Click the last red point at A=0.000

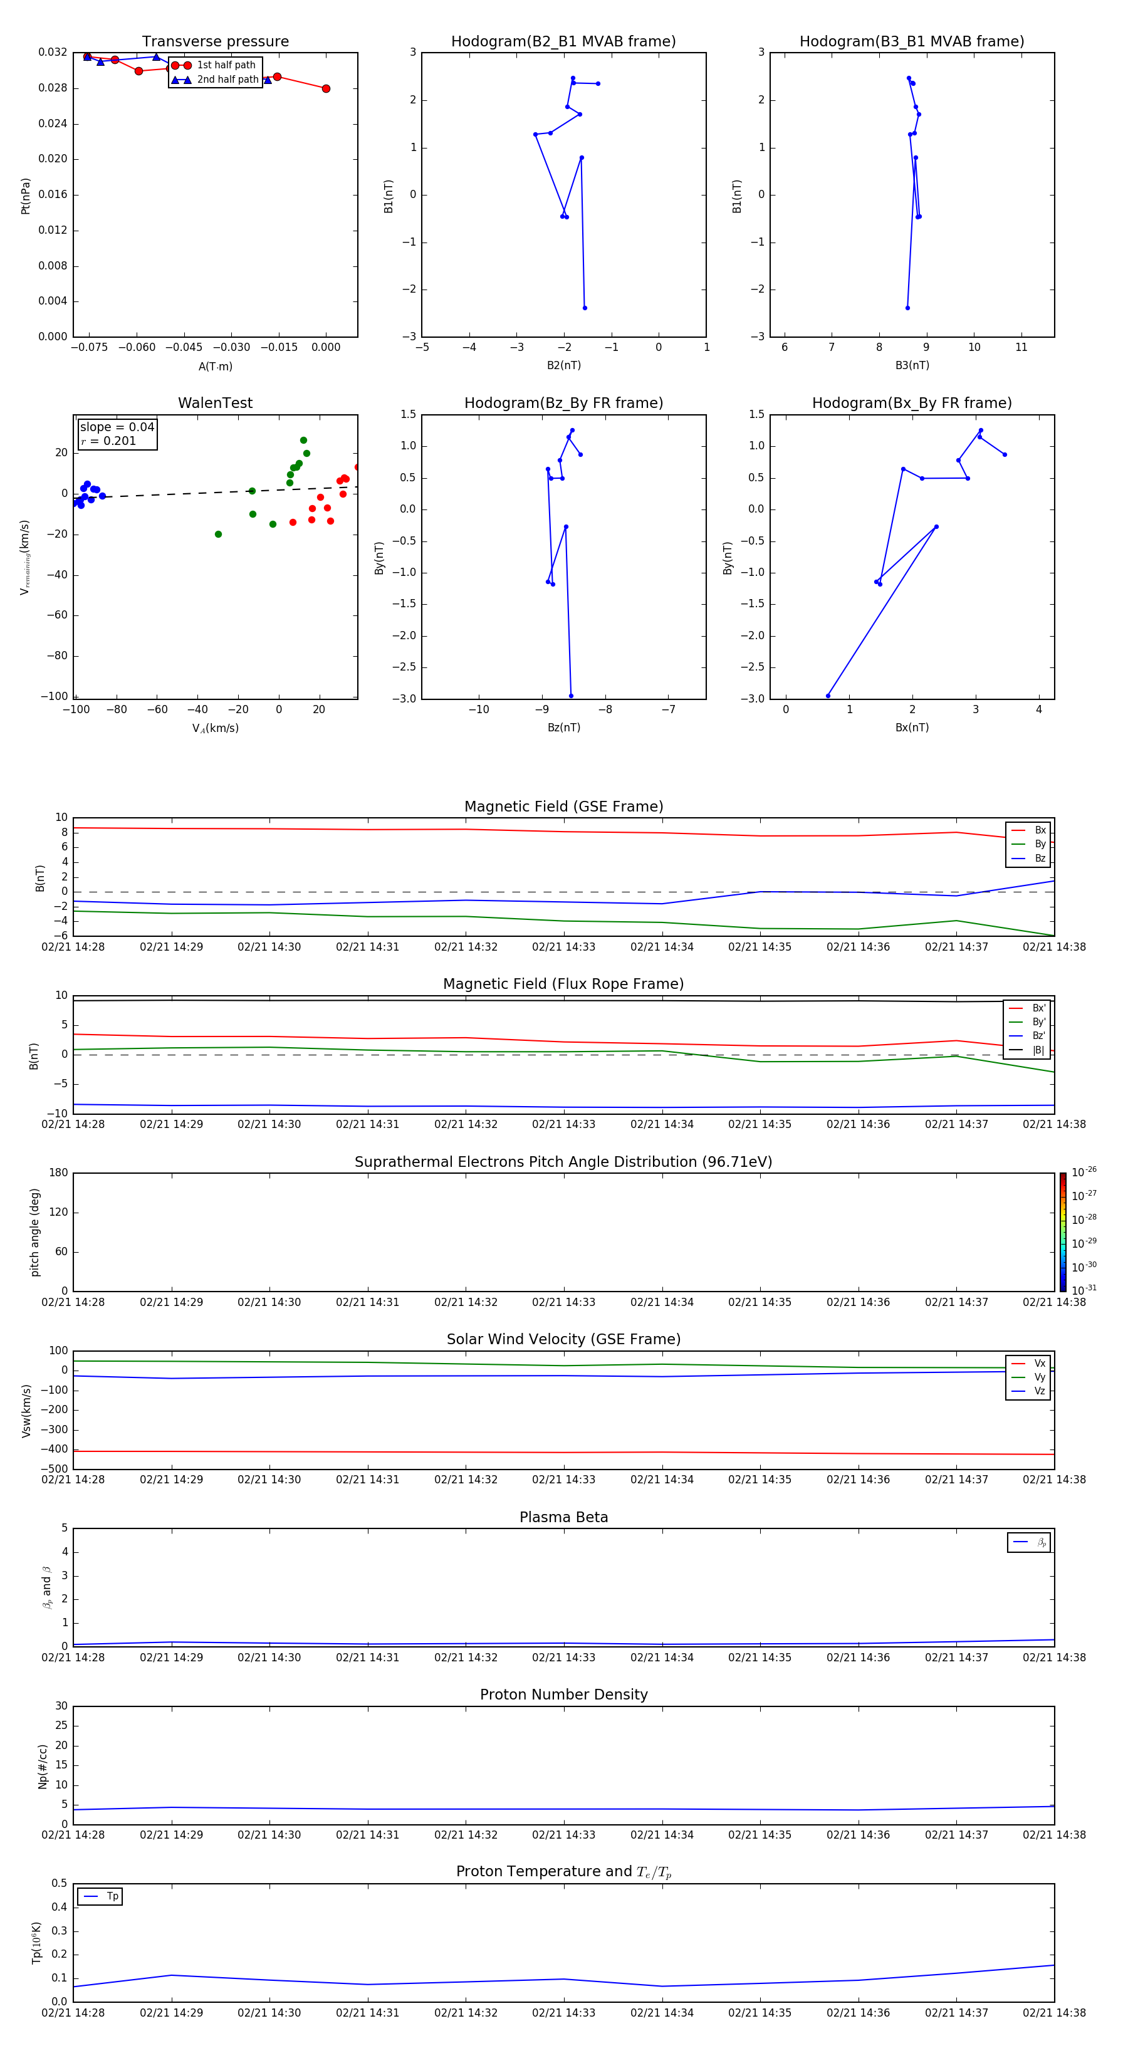(326, 88)
